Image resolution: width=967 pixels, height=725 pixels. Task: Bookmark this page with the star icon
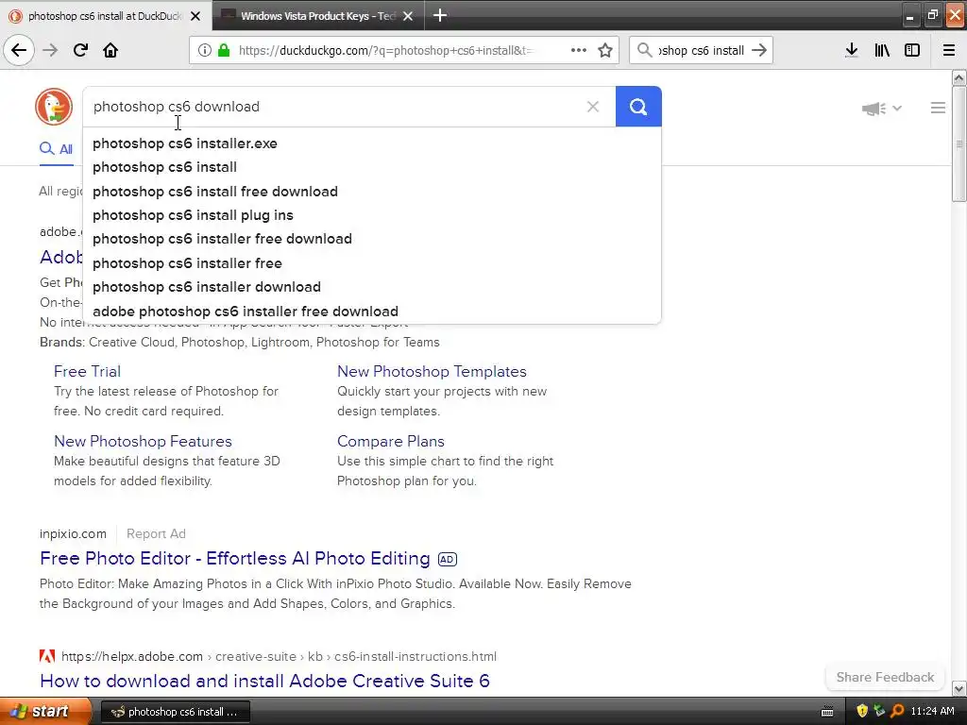(605, 51)
